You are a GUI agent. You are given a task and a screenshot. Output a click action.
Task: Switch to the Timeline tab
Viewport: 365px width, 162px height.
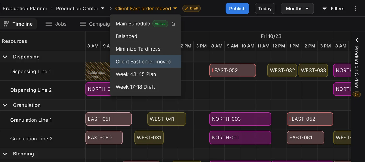point(19,24)
